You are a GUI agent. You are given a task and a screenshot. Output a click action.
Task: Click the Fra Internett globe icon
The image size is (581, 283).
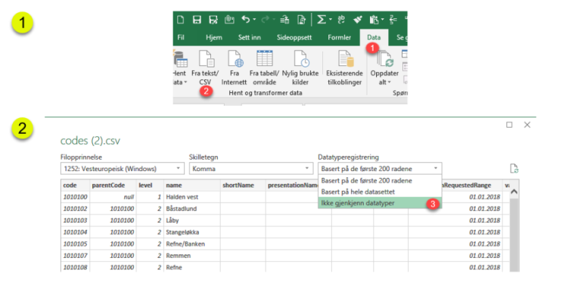point(235,59)
